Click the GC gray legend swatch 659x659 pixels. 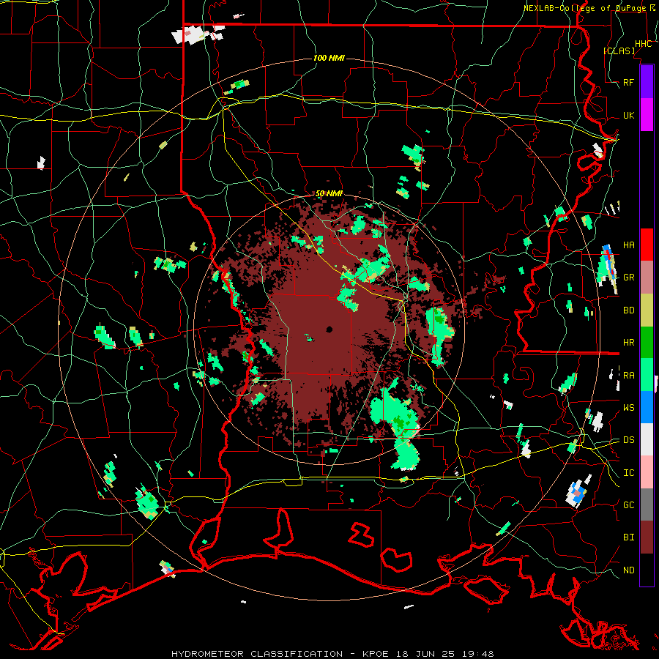(x=647, y=505)
